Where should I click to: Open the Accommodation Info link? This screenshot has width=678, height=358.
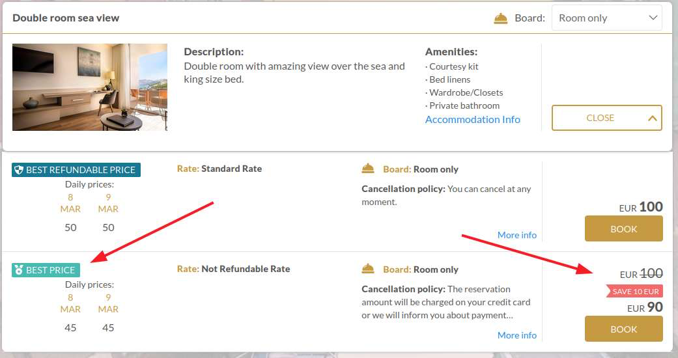click(473, 119)
